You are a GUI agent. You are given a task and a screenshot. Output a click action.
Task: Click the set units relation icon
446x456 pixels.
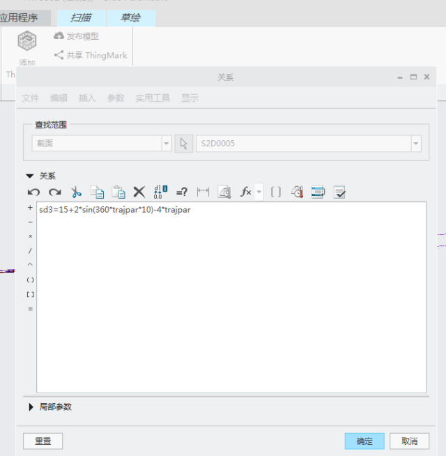click(x=224, y=192)
